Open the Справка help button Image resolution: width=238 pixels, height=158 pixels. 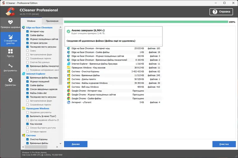pos(221,12)
